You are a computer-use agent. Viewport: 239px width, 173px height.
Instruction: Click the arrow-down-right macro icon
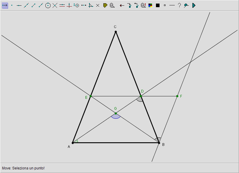pos(129,5)
